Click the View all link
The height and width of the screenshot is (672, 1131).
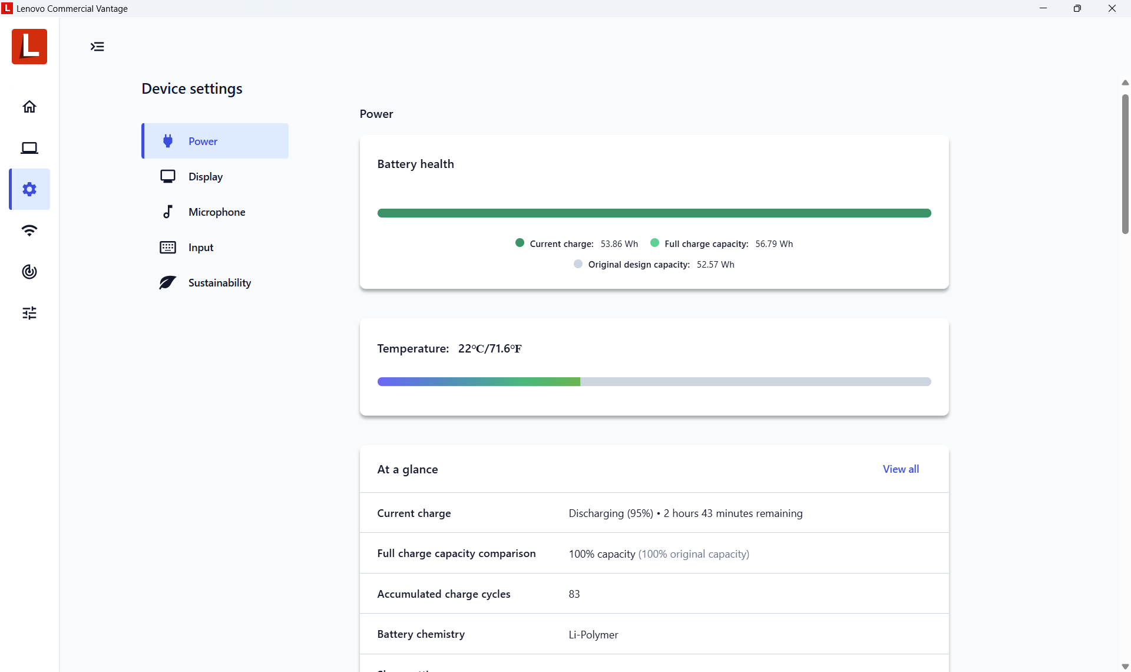900,469
